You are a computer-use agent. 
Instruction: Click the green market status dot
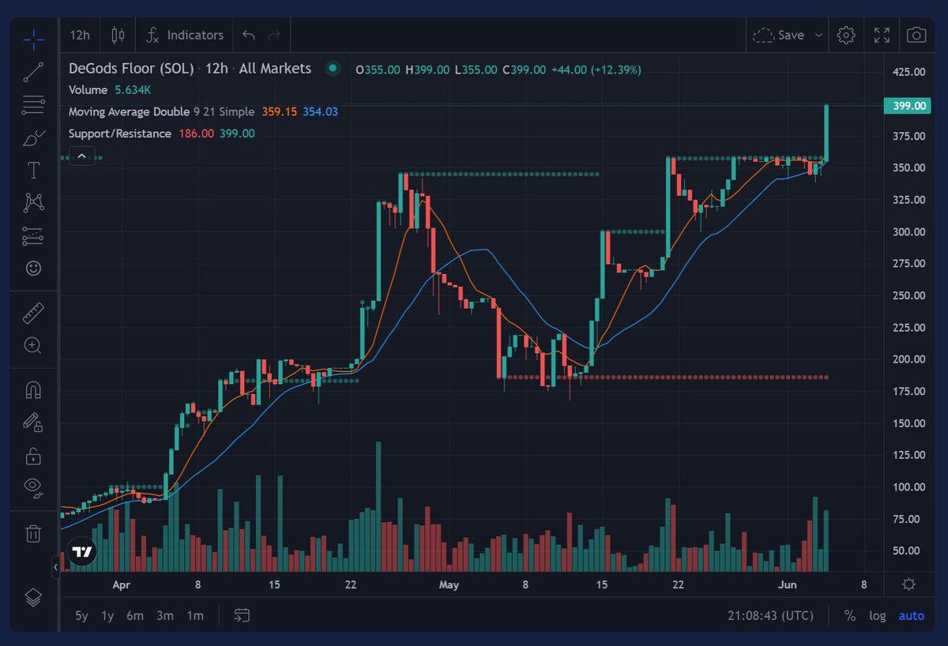pos(333,69)
